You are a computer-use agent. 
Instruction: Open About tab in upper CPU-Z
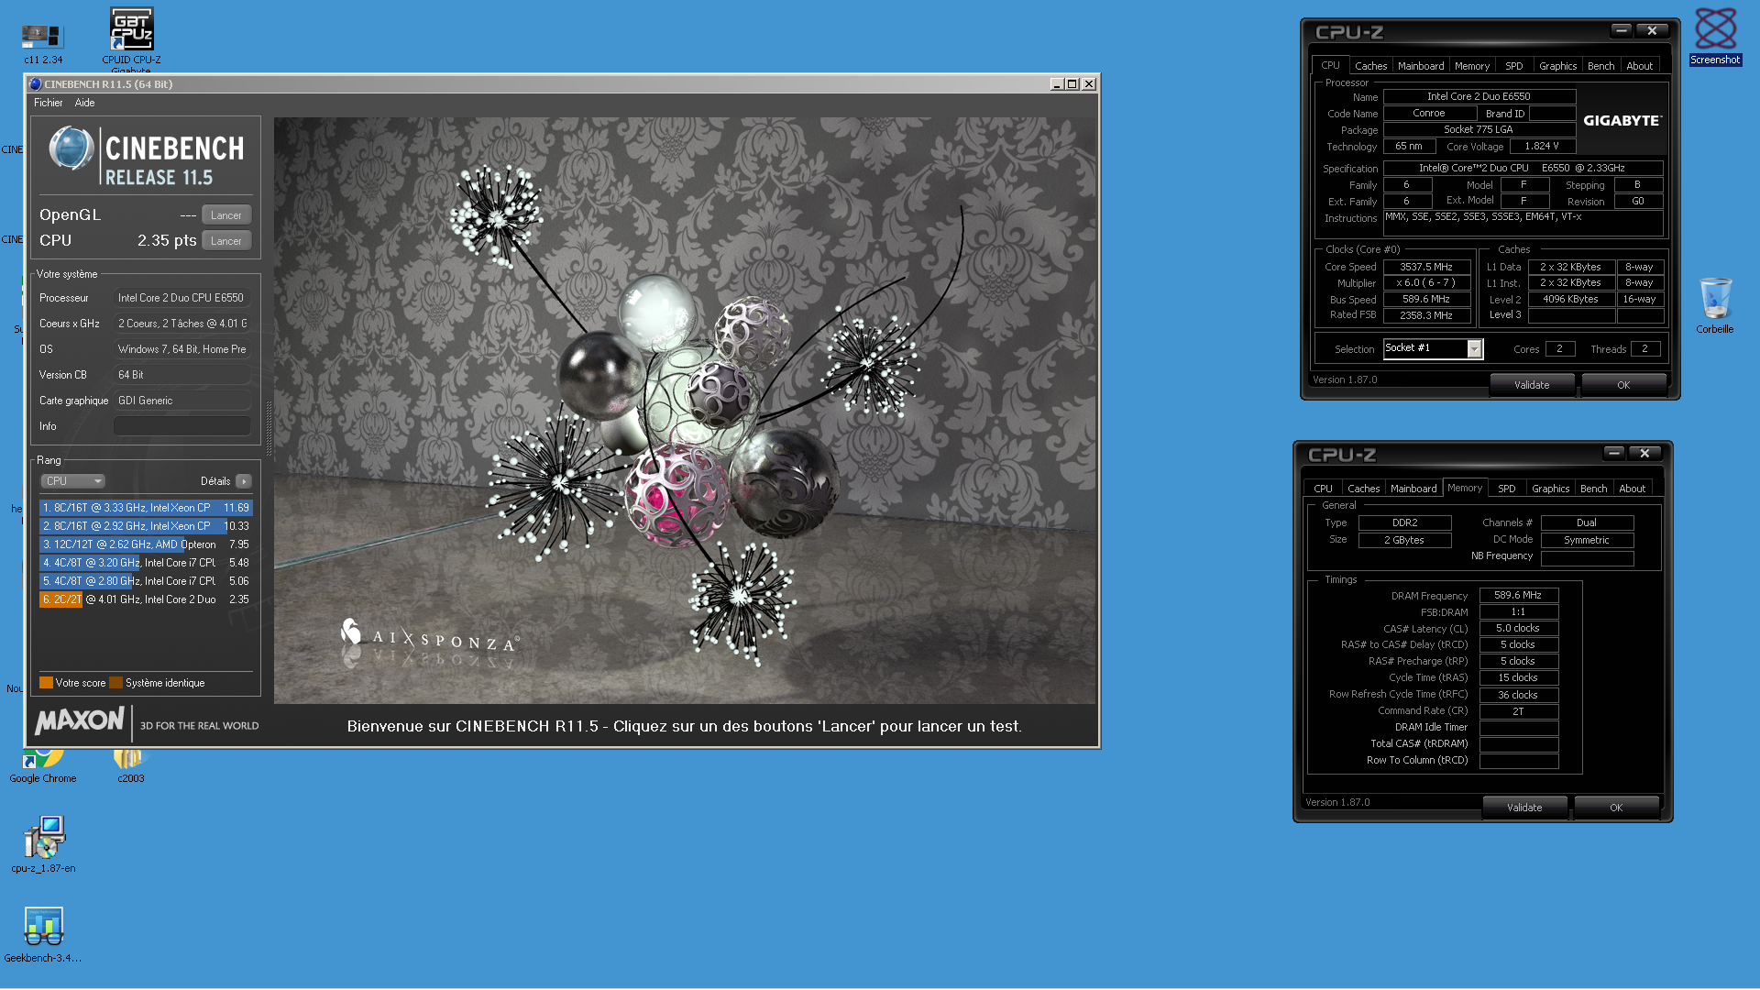click(1639, 66)
